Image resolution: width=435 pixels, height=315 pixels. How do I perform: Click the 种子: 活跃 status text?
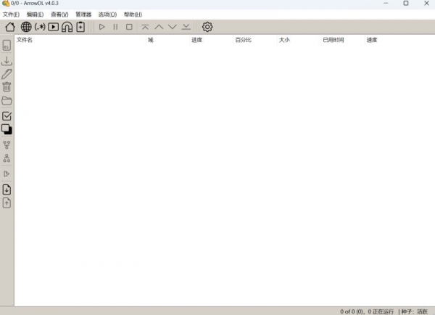pos(415,311)
